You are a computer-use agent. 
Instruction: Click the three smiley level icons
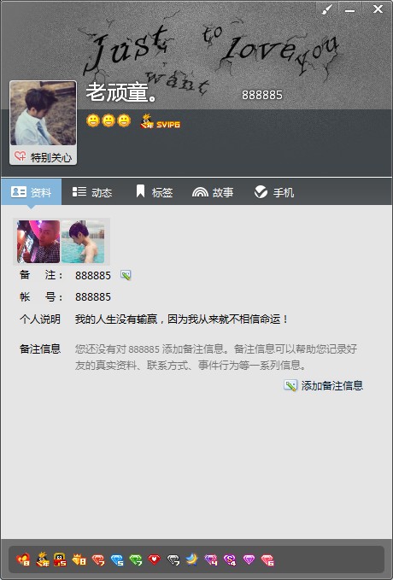click(109, 120)
